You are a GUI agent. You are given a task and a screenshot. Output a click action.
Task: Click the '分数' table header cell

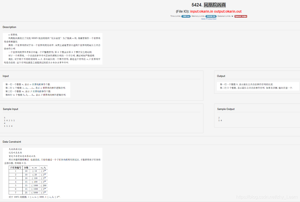(26, 168)
